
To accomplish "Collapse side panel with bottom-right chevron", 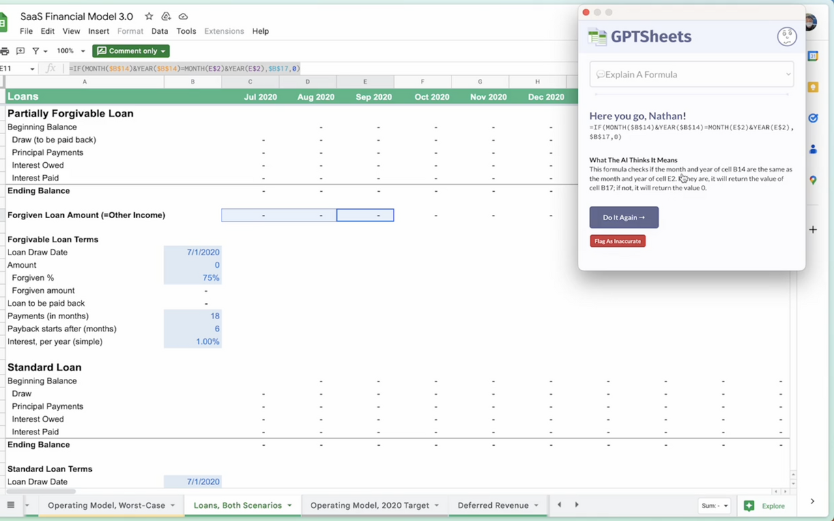I will click(x=812, y=501).
